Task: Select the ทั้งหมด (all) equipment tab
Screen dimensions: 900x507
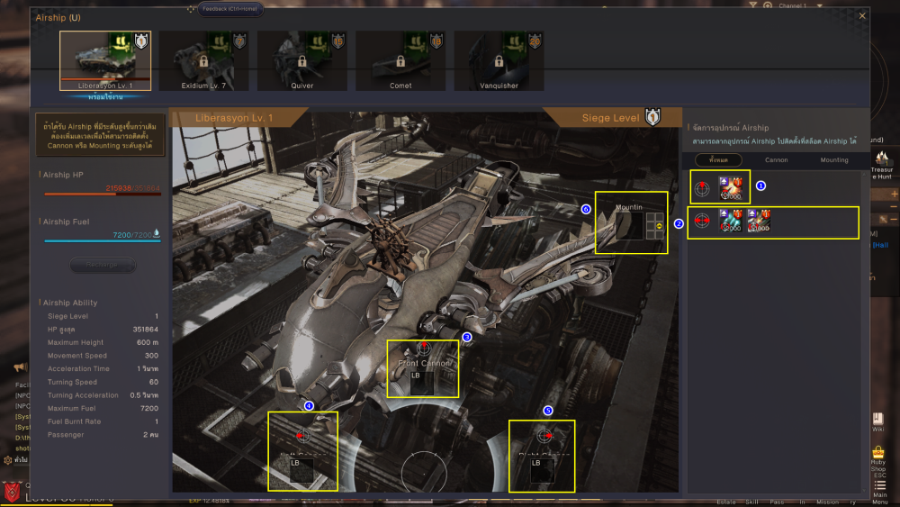Action: (718, 160)
